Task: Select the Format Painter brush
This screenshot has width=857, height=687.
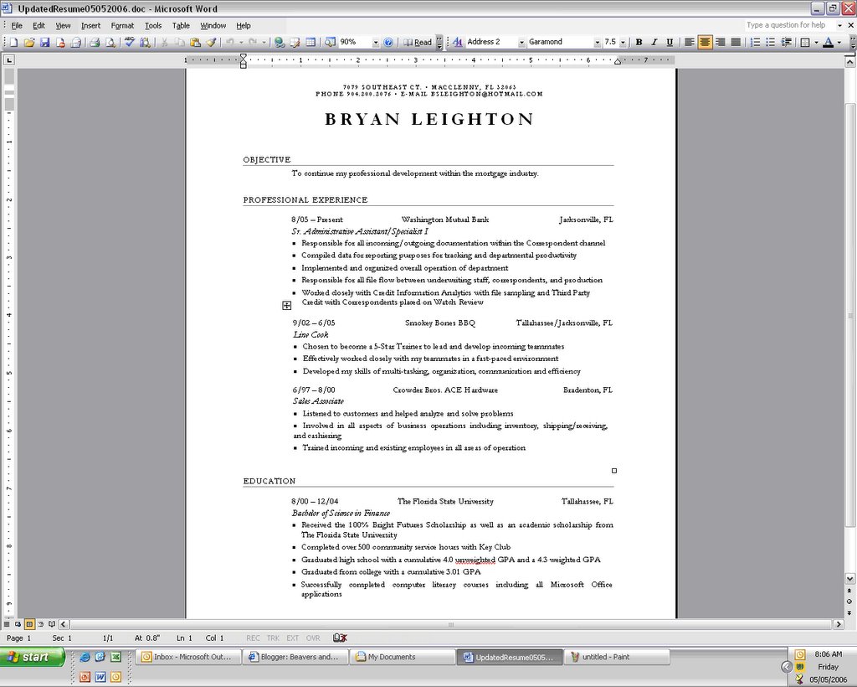Action: pyautogui.click(x=211, y=42)
